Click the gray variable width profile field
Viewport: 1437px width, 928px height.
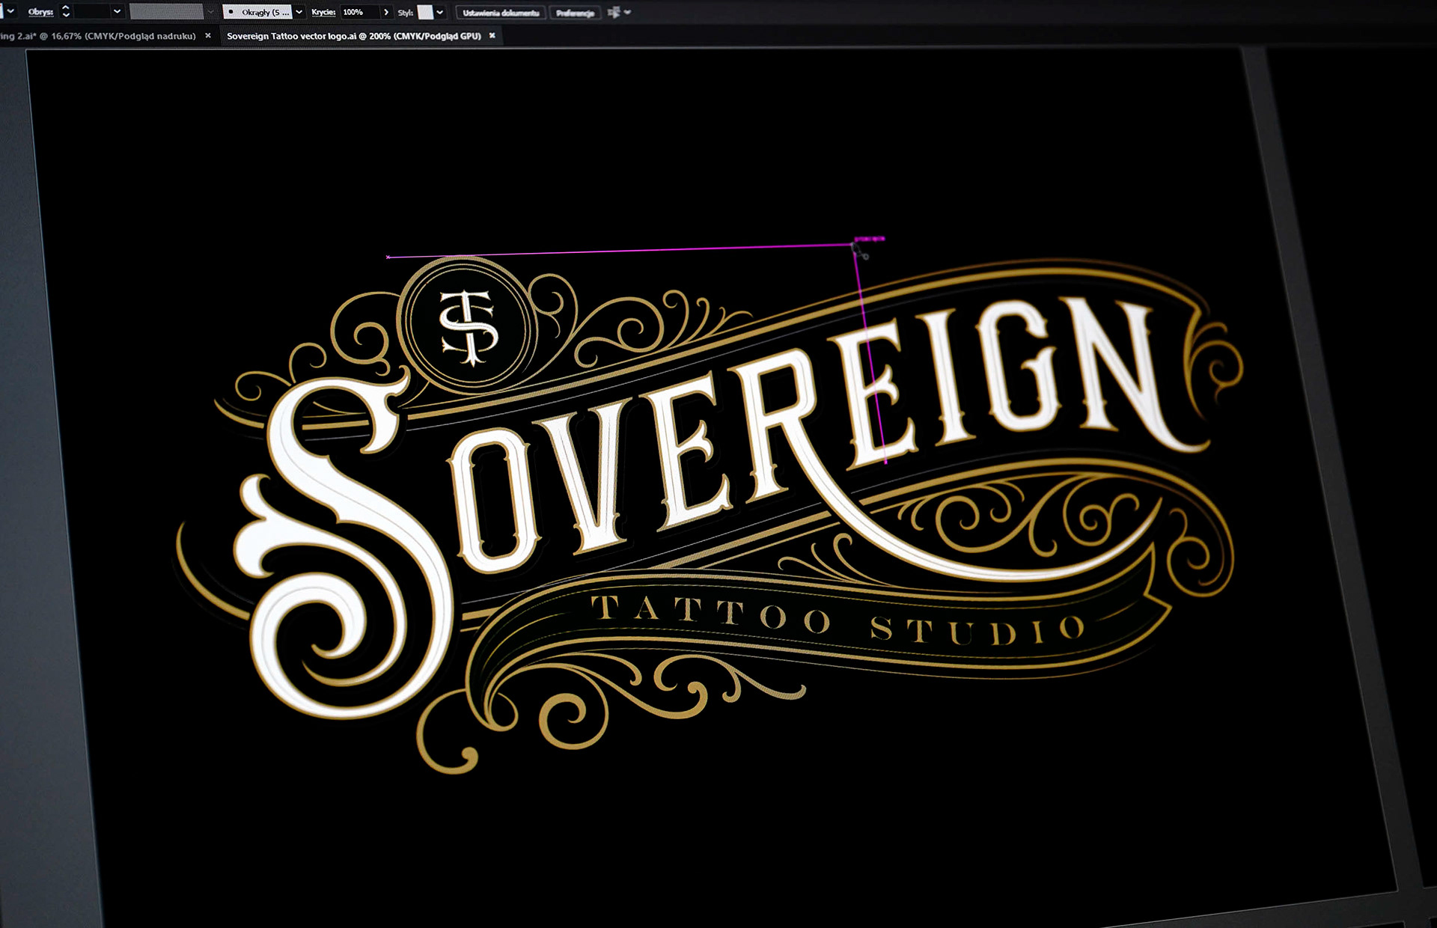click(166, 12)
